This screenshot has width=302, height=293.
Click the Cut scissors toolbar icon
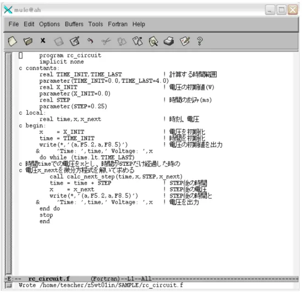(106, 41)
